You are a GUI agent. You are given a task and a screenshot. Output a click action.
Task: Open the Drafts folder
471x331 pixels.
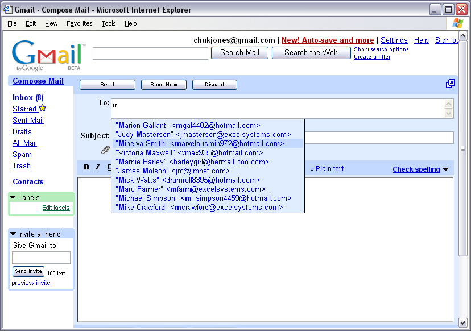coord(22,132)
